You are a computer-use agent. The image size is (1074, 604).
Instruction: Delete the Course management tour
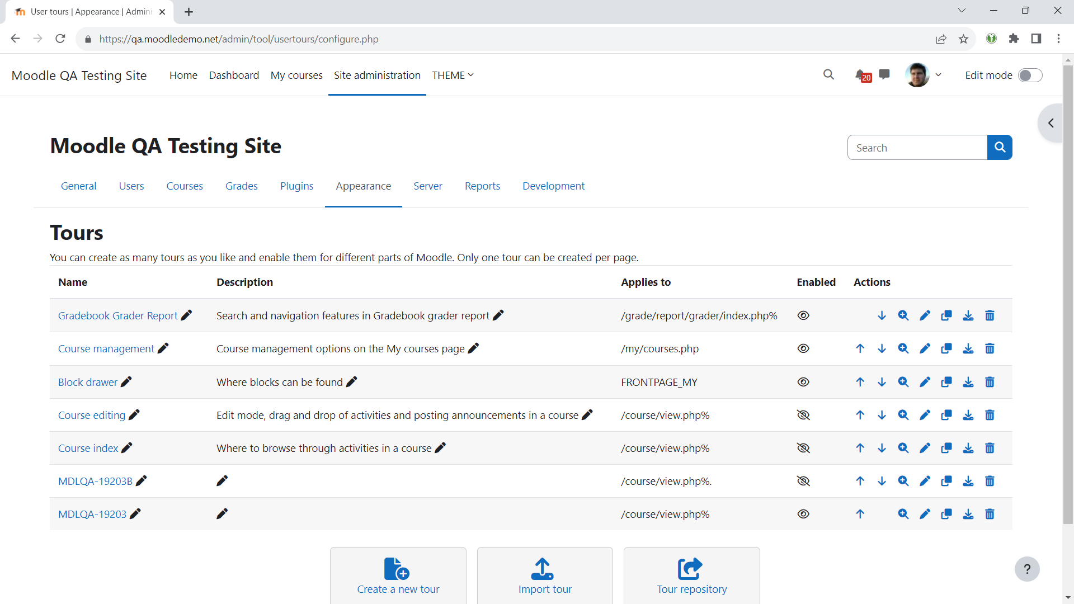[990, 349]
